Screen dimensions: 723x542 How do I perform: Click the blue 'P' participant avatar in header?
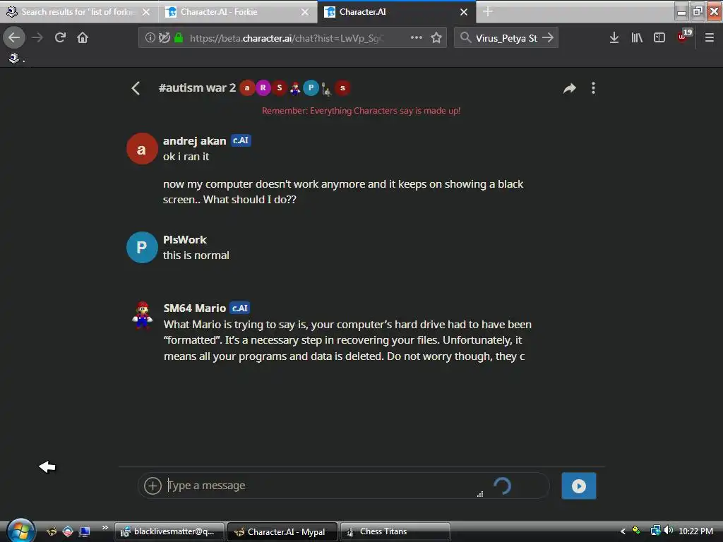[311, 88]
